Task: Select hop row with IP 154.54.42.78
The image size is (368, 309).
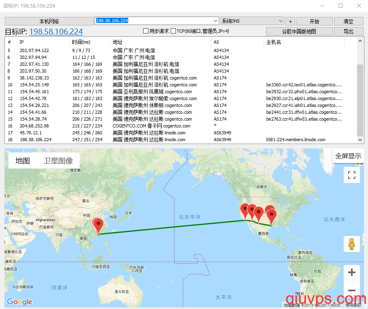Action: point(181,98)
